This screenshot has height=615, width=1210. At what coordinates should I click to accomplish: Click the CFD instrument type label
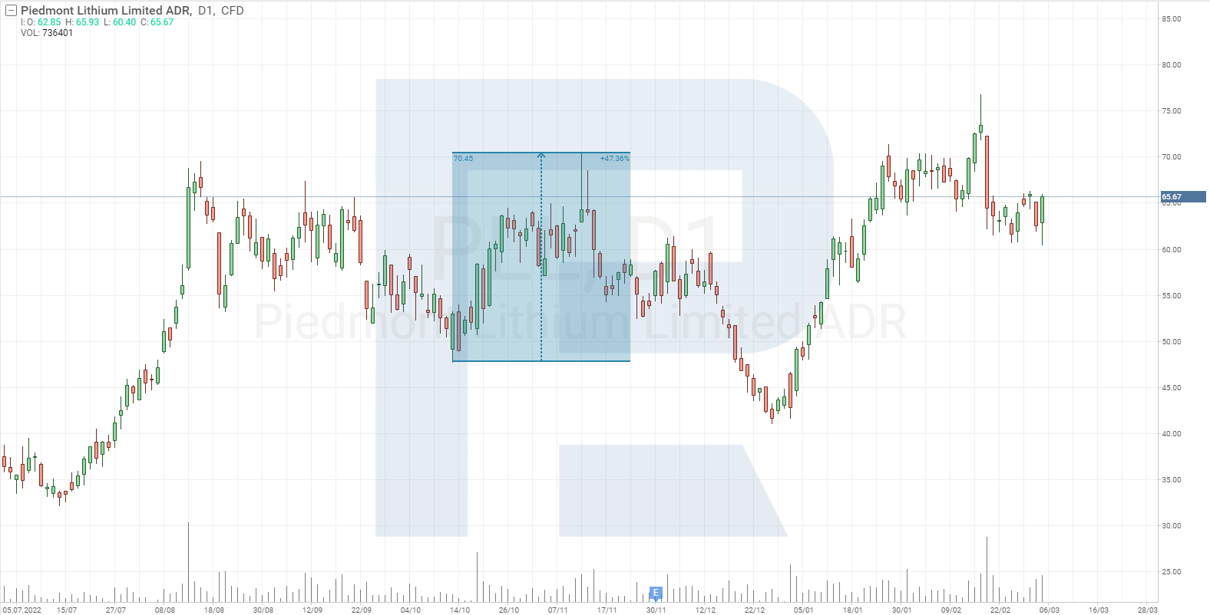click(233, 11)
